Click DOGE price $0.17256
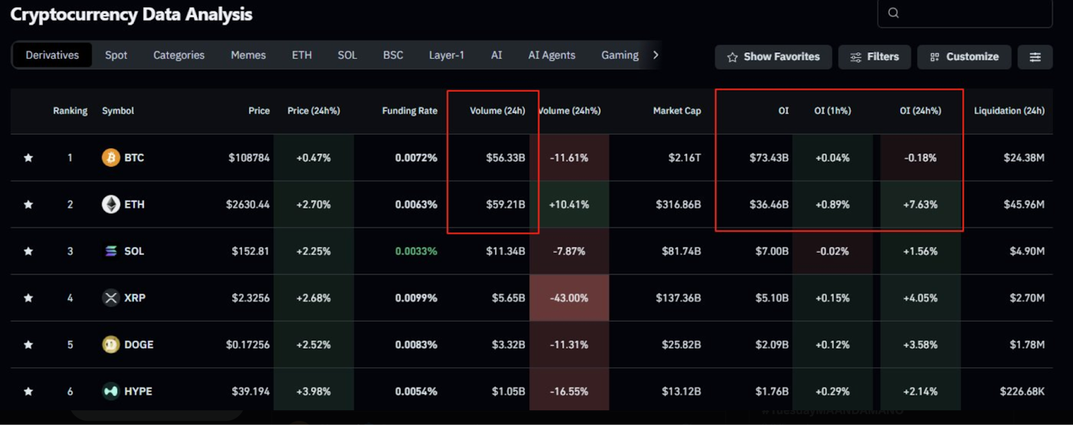The width and height of the screenshot is (1073, 425). [x=247, y=345]
